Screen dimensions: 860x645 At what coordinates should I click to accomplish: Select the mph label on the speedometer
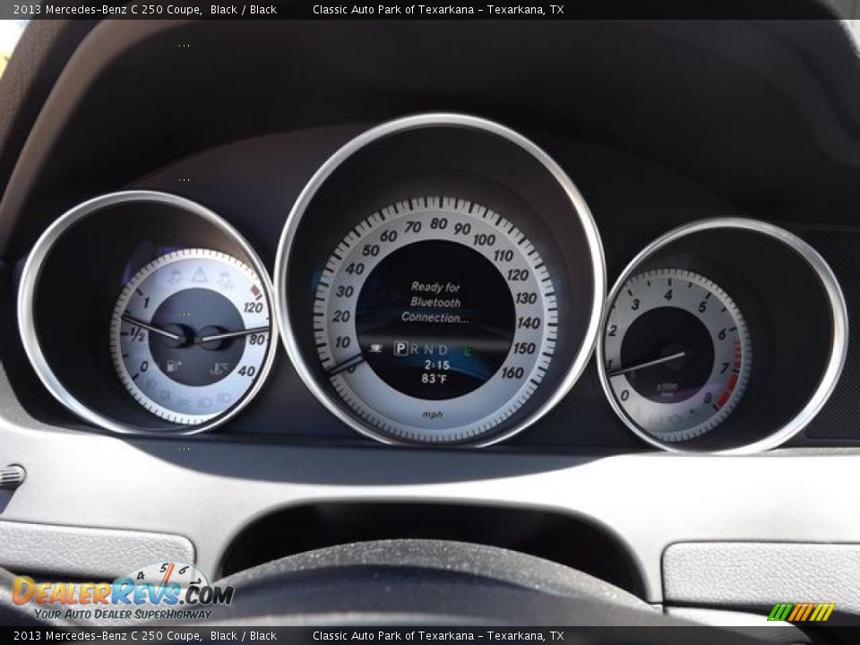[x=434, y=415]
